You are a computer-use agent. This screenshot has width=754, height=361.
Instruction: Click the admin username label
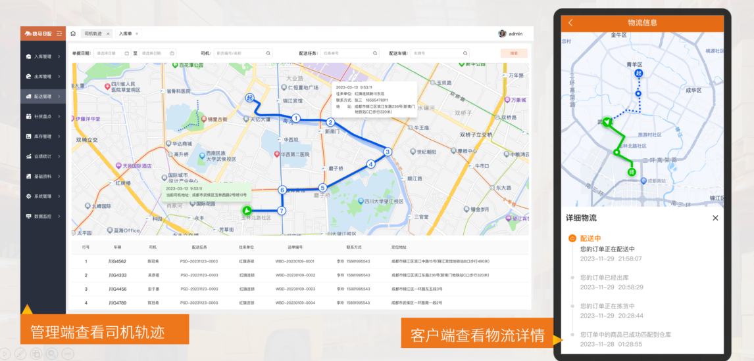coord(515,33)
